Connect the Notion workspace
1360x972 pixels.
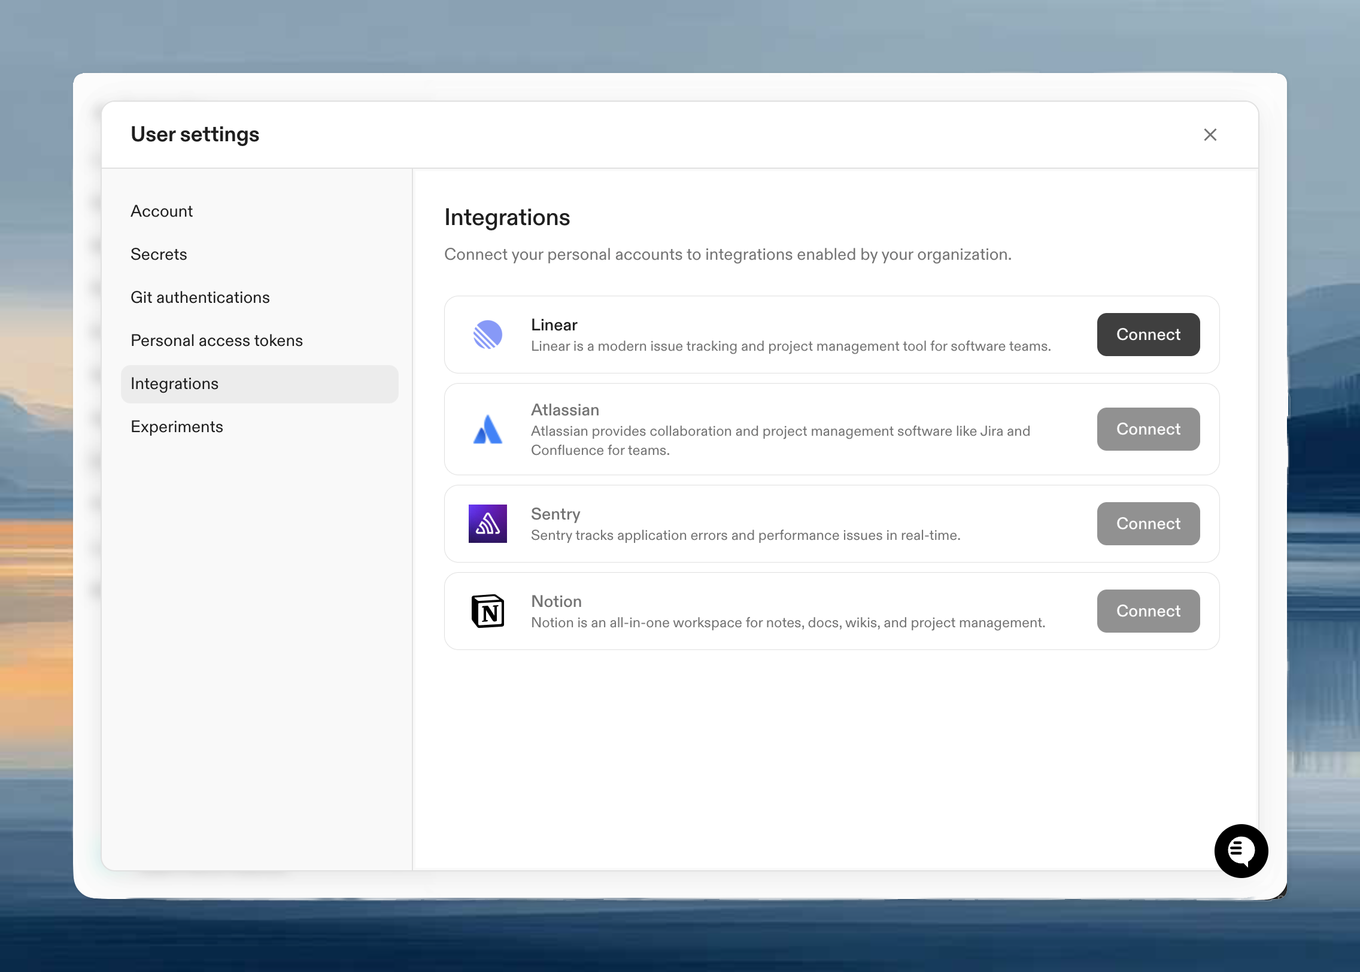coord(1147,610)
